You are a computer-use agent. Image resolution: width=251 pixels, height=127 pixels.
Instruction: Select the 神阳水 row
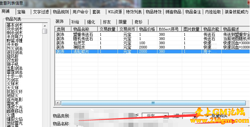point(152,47)
